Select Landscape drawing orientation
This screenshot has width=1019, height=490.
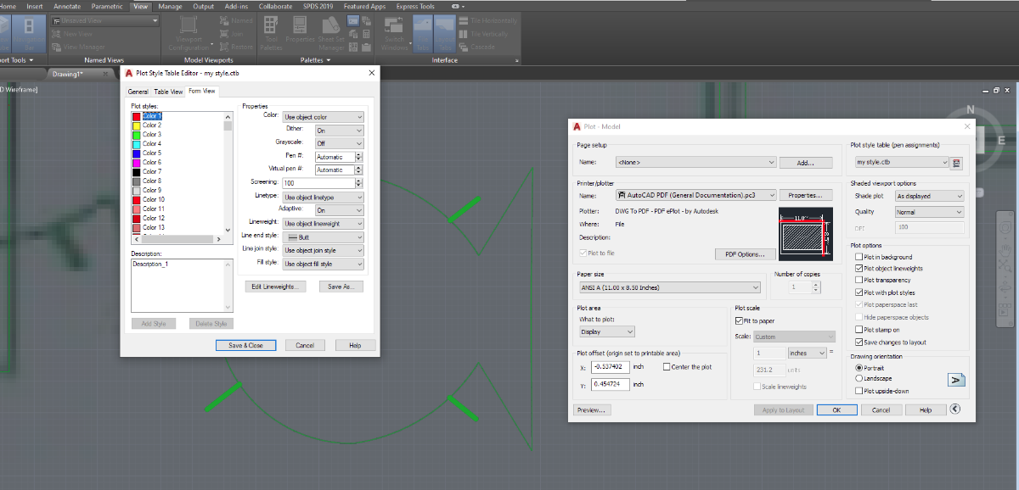click(x=859, y=379)
